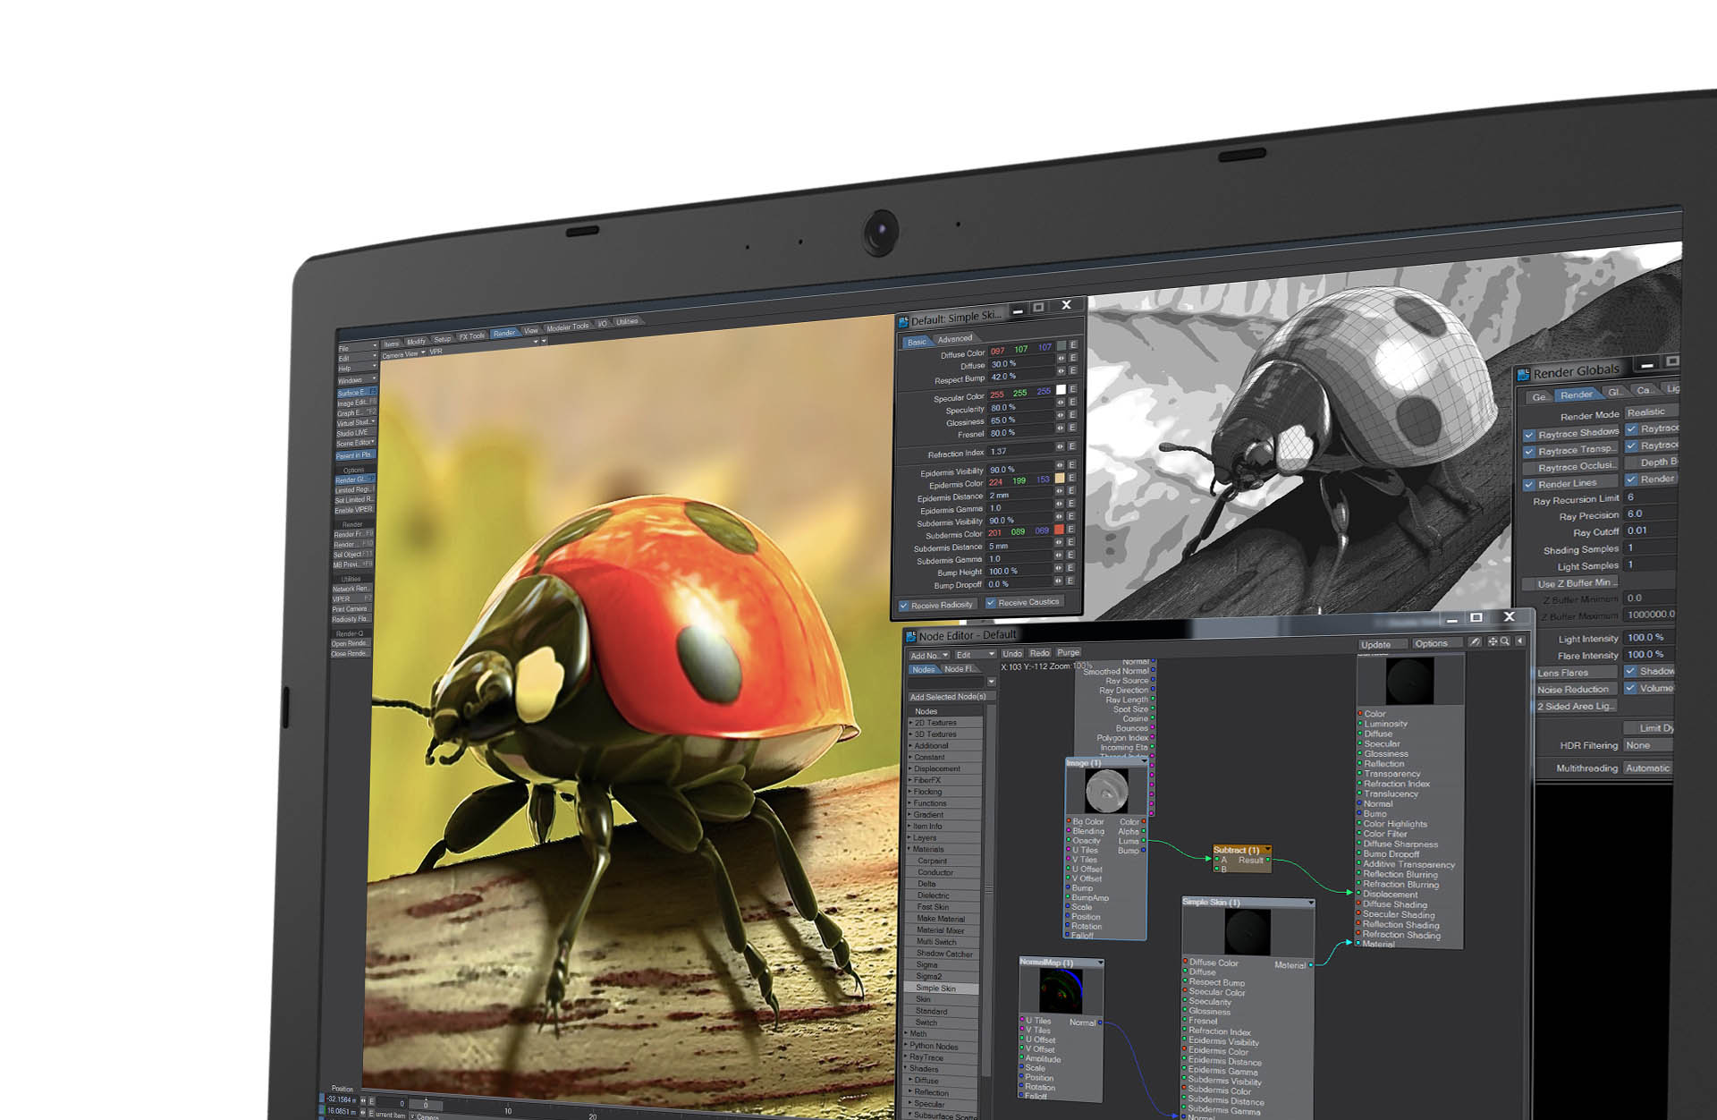This screenshot has width=1717, height=1120.
Task: Click the Purge button in Node Editor
Action: [x=1068, y=653]
